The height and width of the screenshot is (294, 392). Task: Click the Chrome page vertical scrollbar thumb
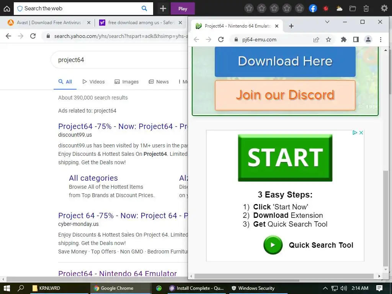(x=386, y=219)
